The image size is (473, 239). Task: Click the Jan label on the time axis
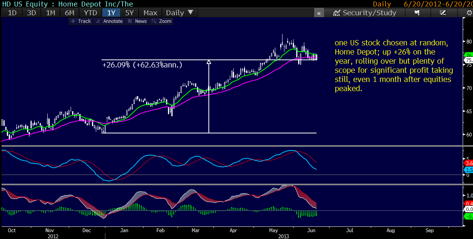pyautogui.click(x=124, y=231)
